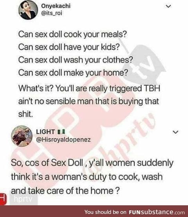This screenshot has height=217, width=188.
Task: Click the 'You should be on' banner
Action: coord(94,211)
